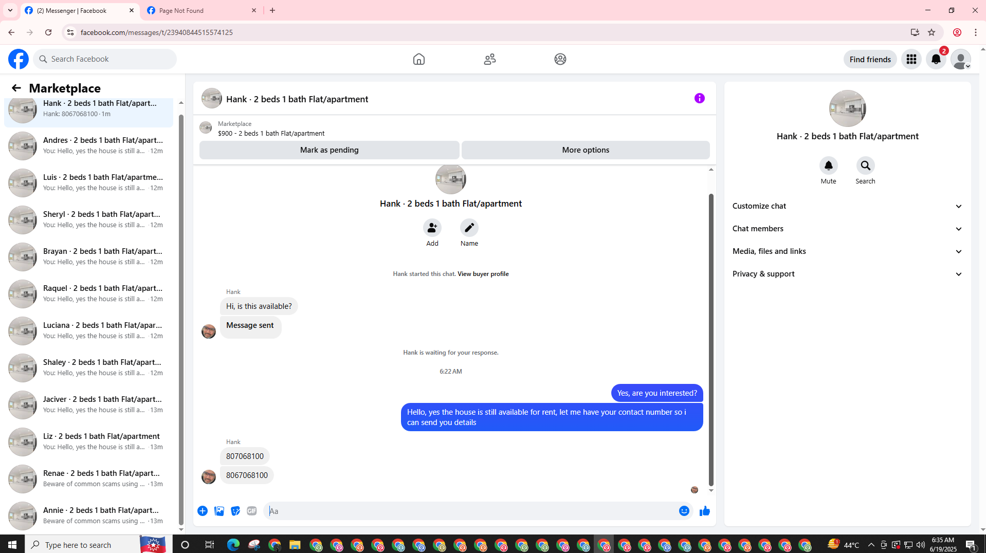The width and height of the screenshot is (986, 553).
Task: Click Find friends button
Action: click(870, 59)
